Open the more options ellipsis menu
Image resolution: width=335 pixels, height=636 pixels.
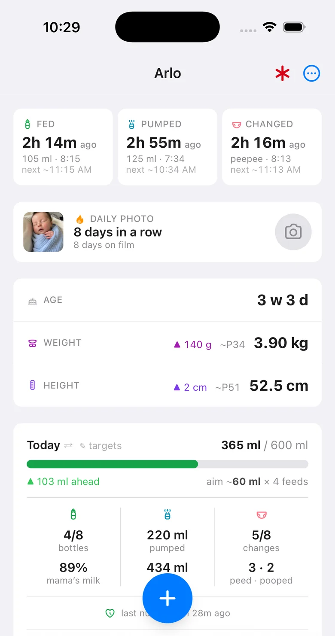click(312, 73)
